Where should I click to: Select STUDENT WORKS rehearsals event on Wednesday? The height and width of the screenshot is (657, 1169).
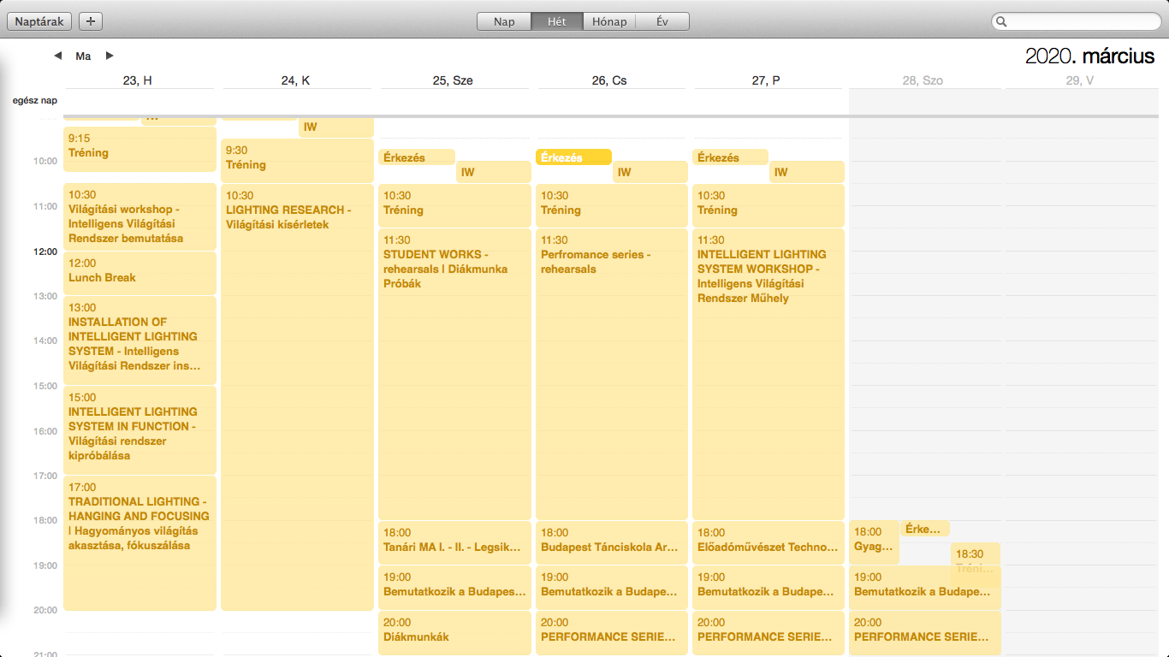coord(454,376)
